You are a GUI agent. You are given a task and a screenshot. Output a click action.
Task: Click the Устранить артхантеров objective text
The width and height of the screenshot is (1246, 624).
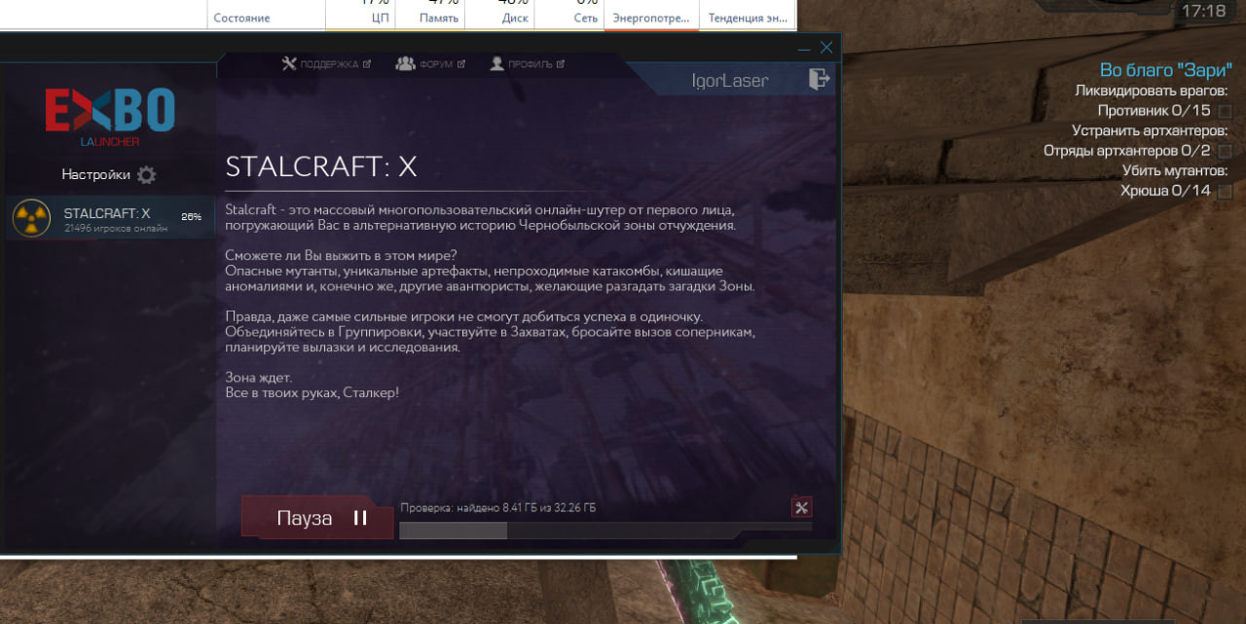[1150, 130]
